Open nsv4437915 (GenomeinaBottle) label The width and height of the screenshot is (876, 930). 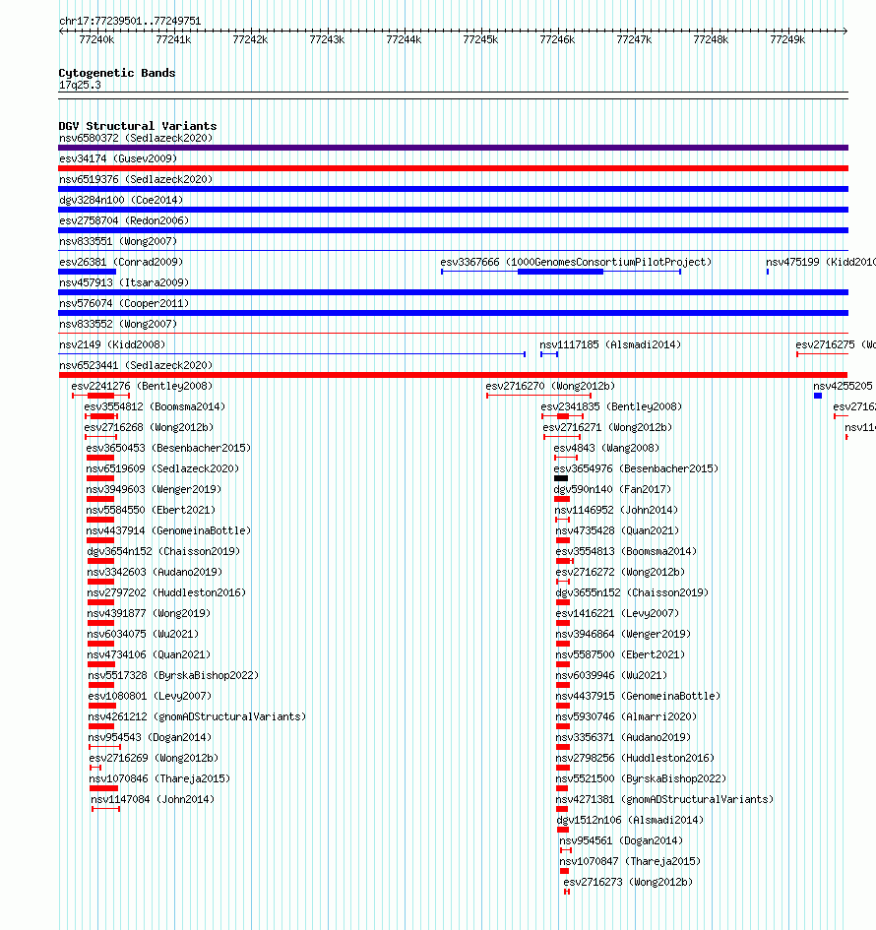638,697
